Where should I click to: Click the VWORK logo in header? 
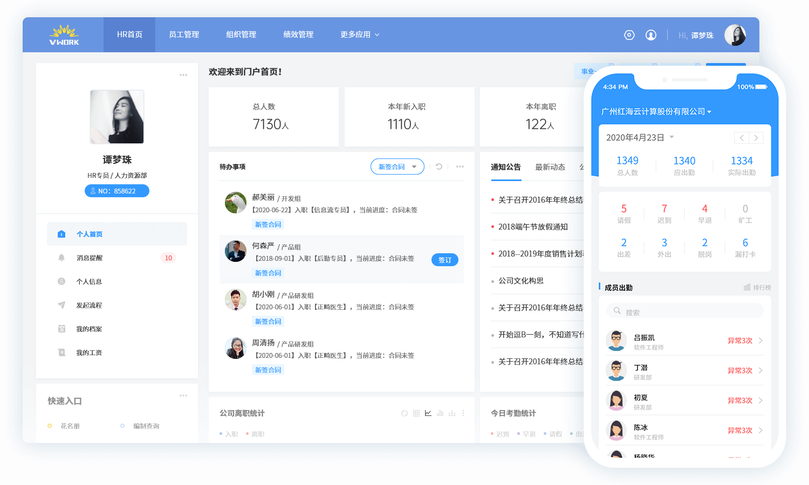tap(64, 34)
